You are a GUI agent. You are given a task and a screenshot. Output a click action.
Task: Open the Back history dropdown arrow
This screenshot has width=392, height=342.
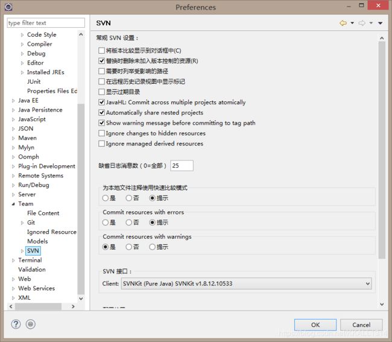tap(352, 23)
